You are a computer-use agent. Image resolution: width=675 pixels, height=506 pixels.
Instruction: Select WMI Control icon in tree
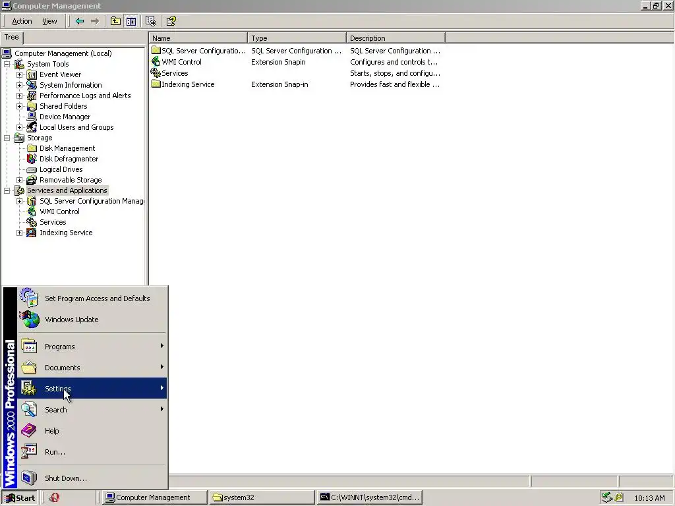click(32, 211)
